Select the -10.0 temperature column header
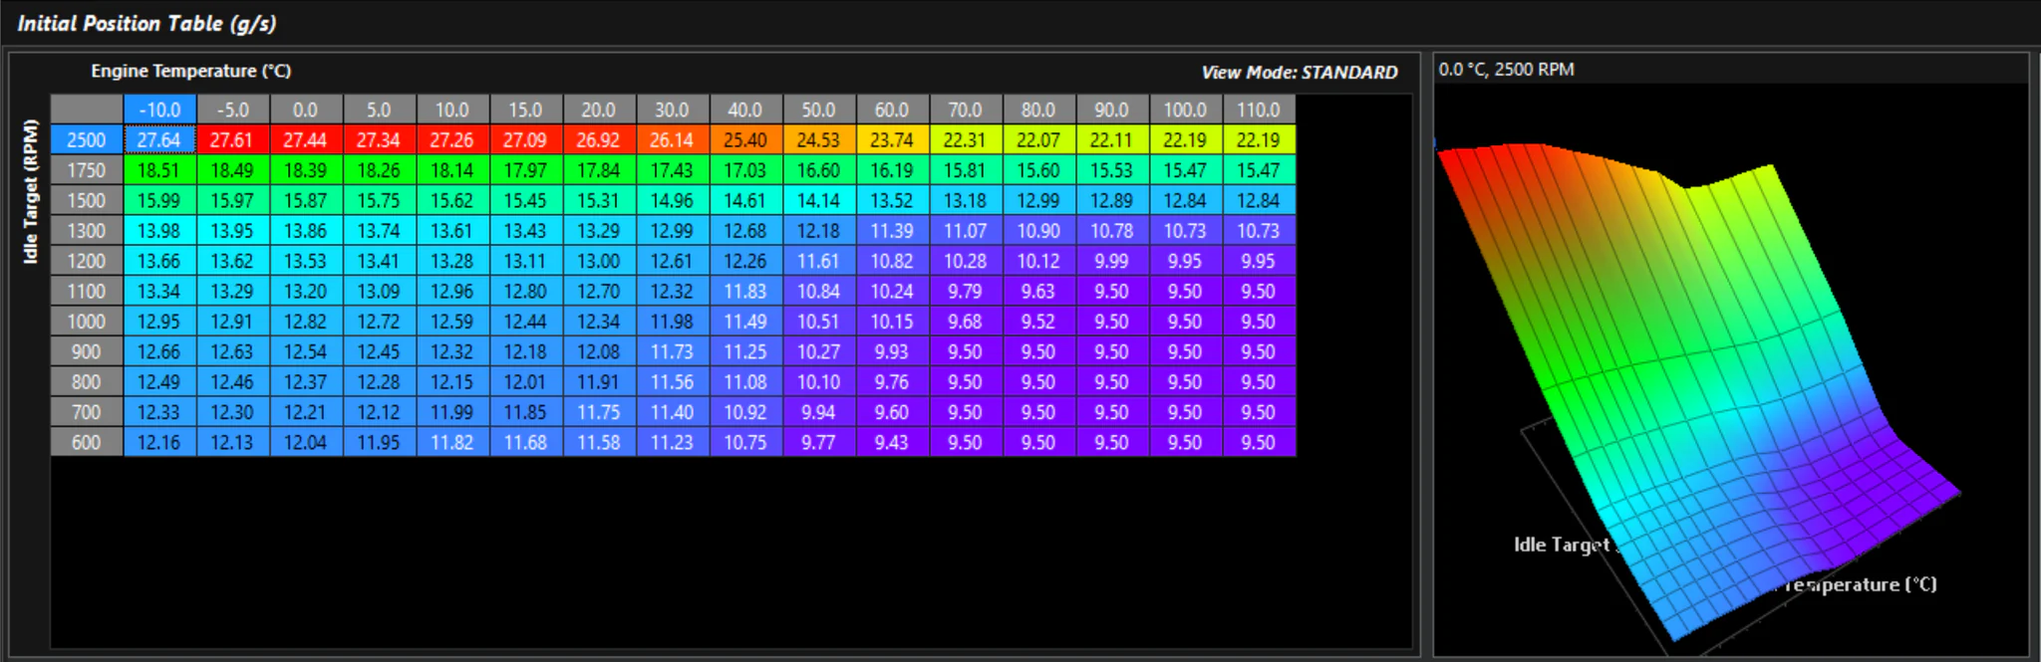The image size is (2041, 662). point(159,110)
